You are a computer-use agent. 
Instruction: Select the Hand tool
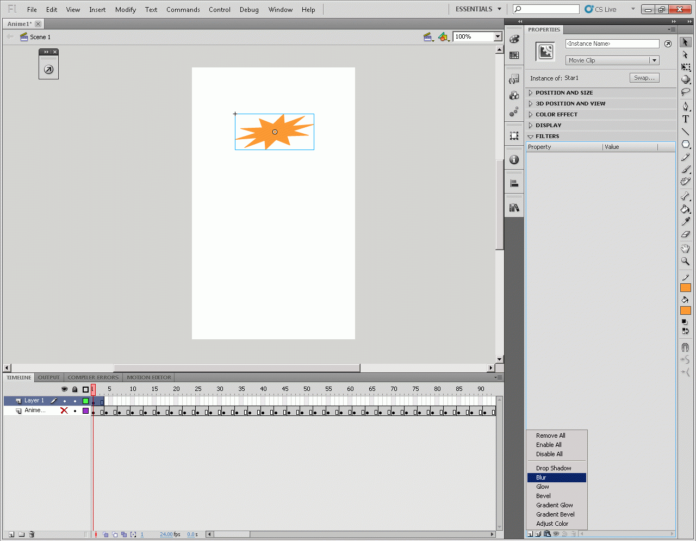pyautogui.click(x=685, y=248)
